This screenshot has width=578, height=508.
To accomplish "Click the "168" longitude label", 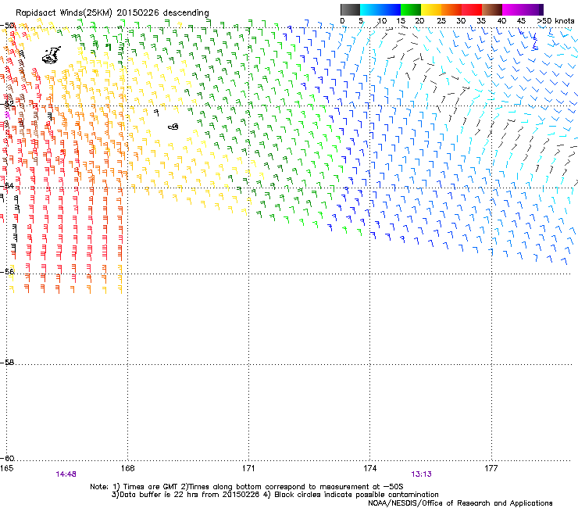I will [x=127, y=468].
